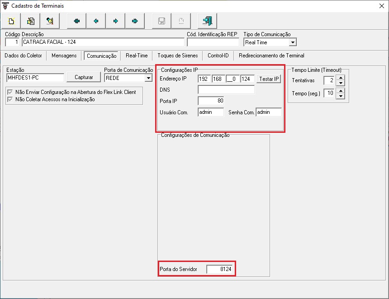The width and height of the screenshot is (389, 299).
Task: Decrease Tempo (seg.) with the down arrow
Action: click(x=341, y=96)
